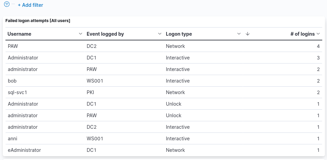Expand the # of logins column menu
Screen dimensions: 327x160
click(x=318, y=34)
